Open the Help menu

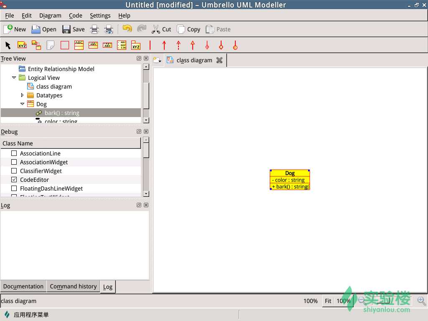pos(124,15)
